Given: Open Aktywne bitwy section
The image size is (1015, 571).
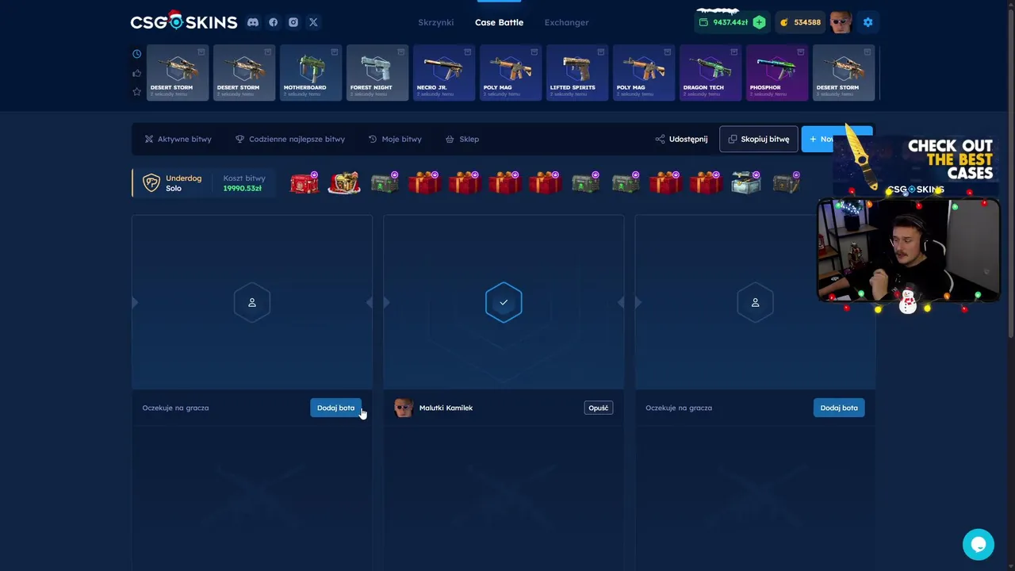Looking at the screenshot, I should click(x=178, y=139).
